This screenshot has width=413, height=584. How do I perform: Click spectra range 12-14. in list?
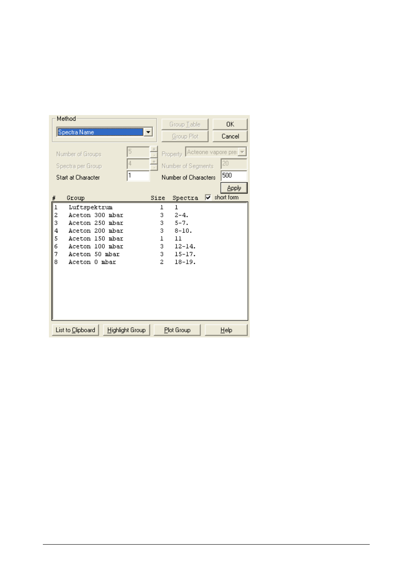(x=185, y=247)
